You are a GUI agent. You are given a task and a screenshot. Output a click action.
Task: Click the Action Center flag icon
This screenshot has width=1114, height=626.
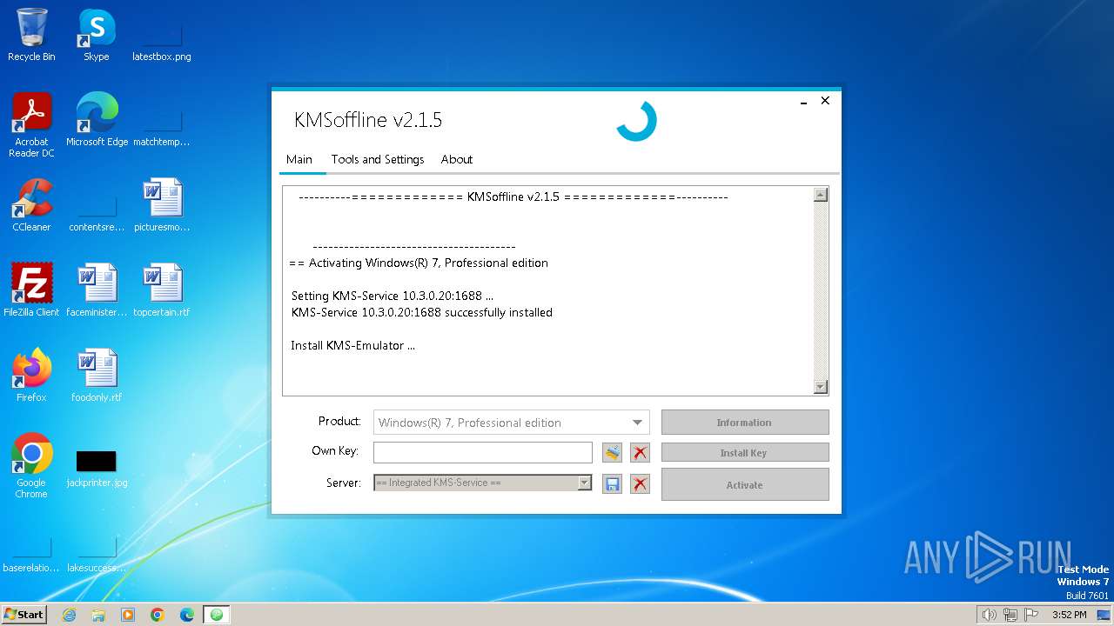point(1031,615)
